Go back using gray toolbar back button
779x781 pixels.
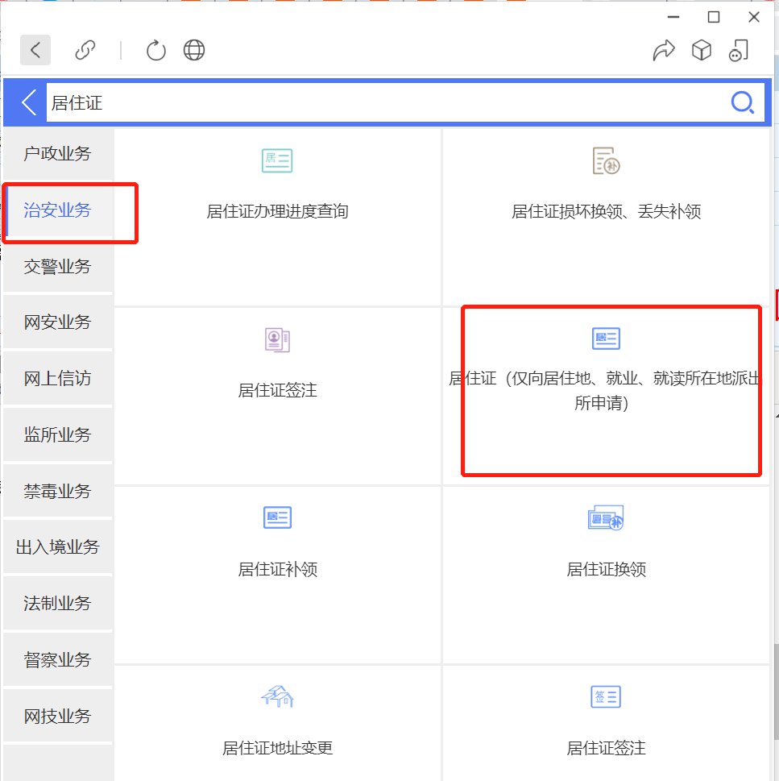(x=35, y=50)
